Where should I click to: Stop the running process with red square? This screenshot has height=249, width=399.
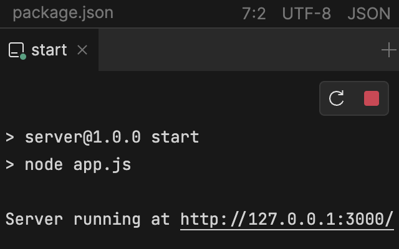(372, 98)
